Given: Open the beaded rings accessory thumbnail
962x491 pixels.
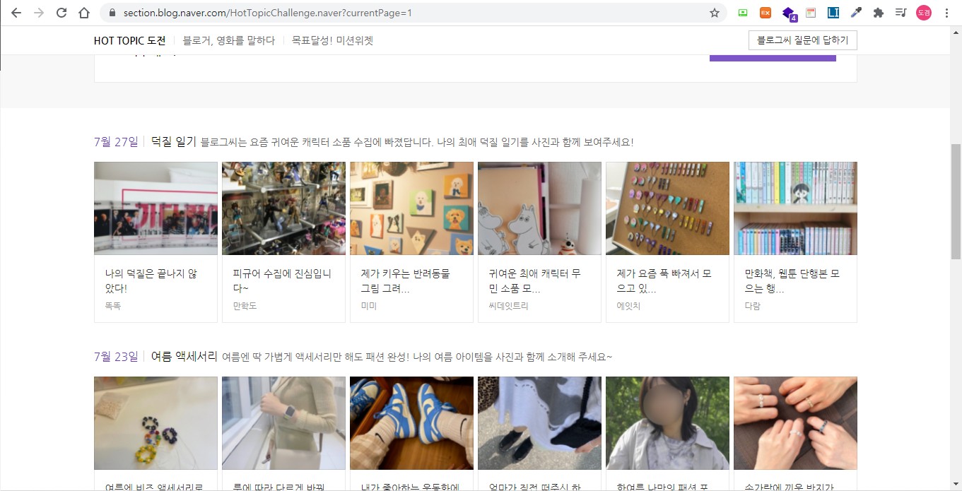Looking at the screenshot, I should pos(156,423).
